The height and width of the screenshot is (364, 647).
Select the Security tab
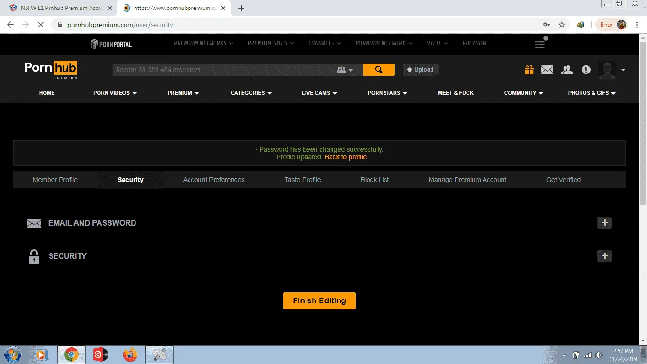130,180
